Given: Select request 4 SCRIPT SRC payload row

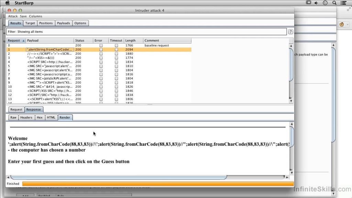Looking at the screenshot, I should [99, 62].
